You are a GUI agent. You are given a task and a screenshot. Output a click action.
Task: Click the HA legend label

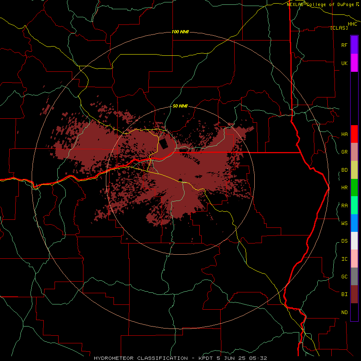click(x=344, y=134)
